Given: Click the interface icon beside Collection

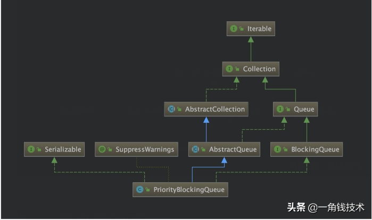Looking at the screenshot, I should [230, 69].
